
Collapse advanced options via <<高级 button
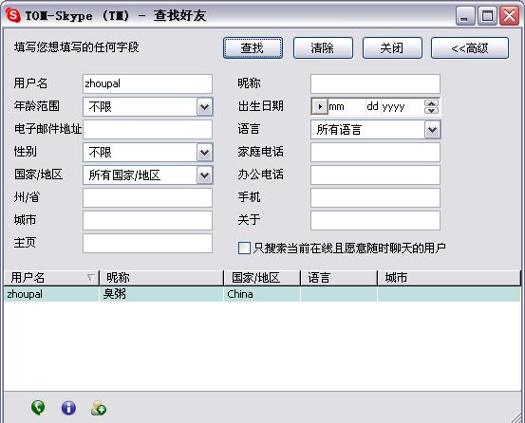coord(470,48)
